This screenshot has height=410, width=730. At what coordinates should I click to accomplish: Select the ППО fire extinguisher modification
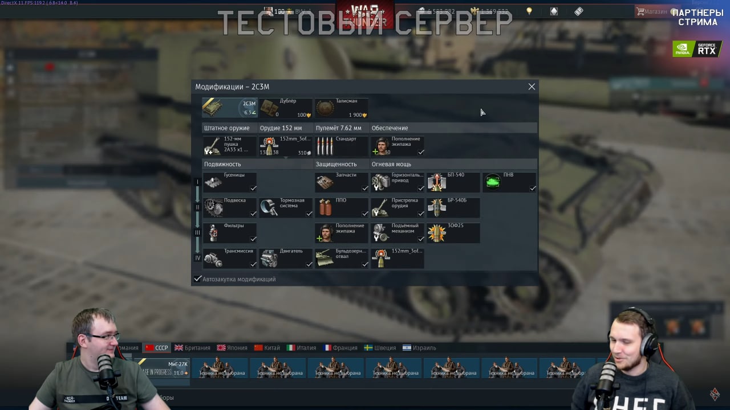click(342, 207)
